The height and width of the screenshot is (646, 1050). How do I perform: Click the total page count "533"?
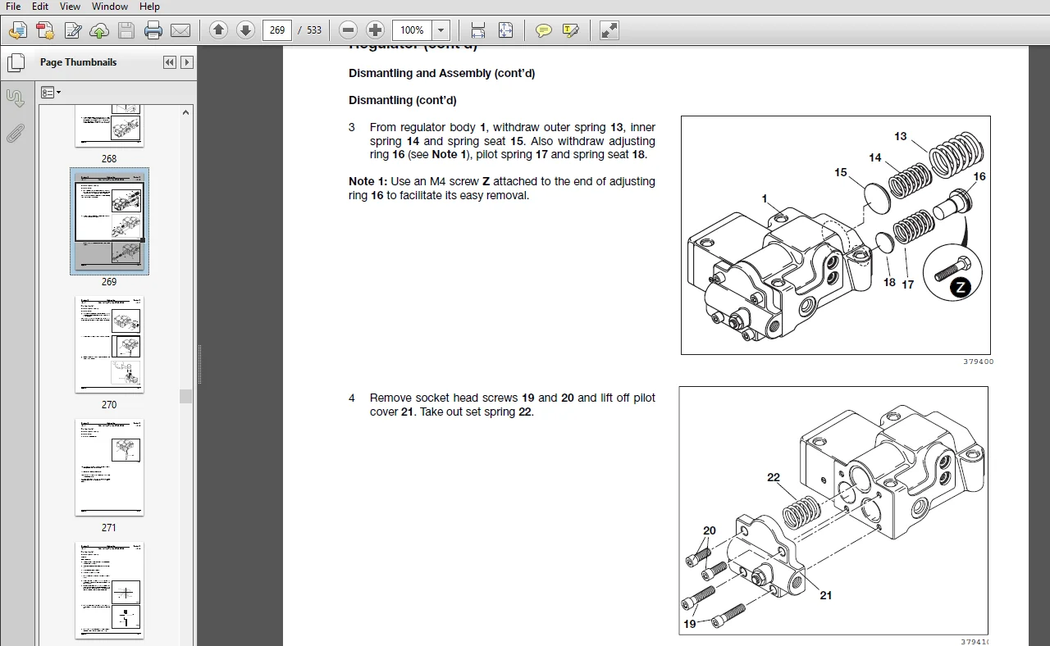point(314,30)
